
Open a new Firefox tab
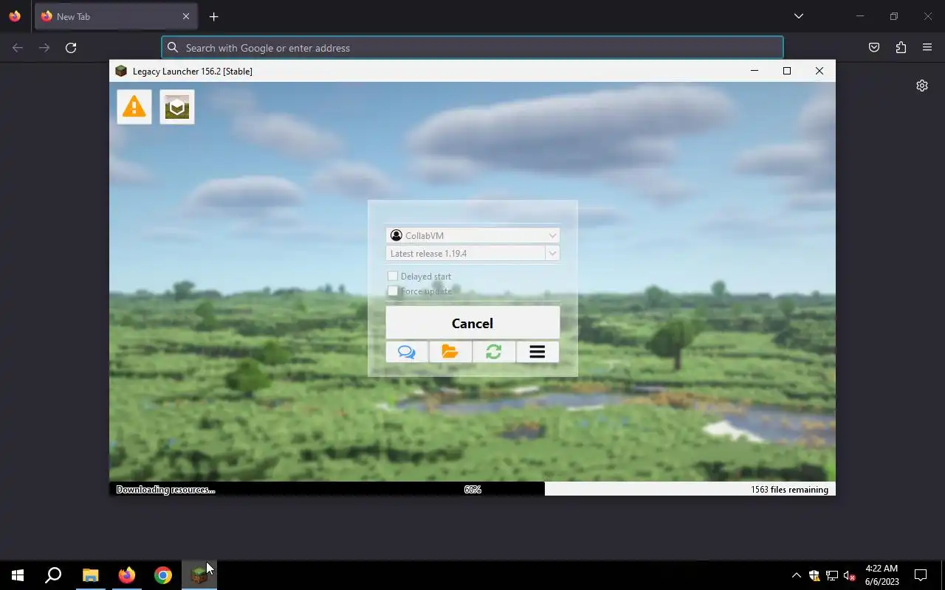[213, 16]
